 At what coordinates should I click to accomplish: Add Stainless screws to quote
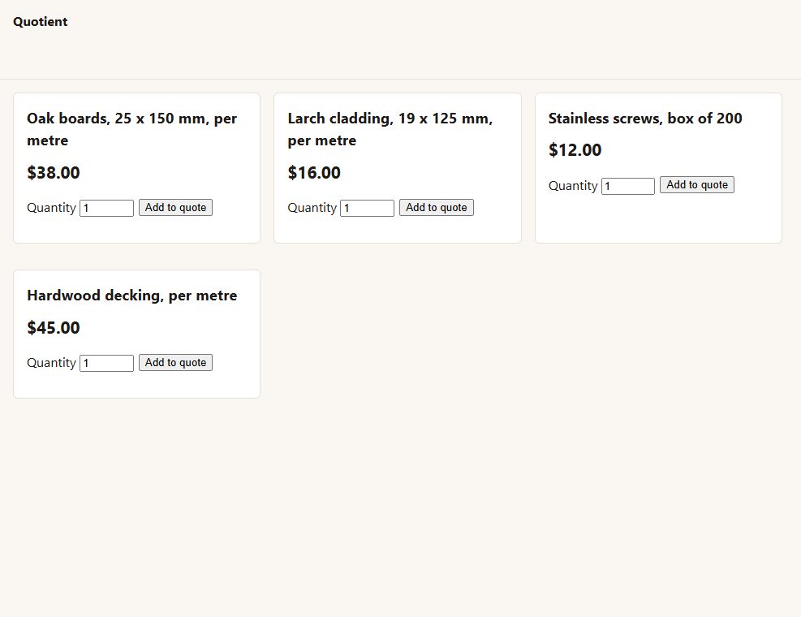(x=697, y=185)
